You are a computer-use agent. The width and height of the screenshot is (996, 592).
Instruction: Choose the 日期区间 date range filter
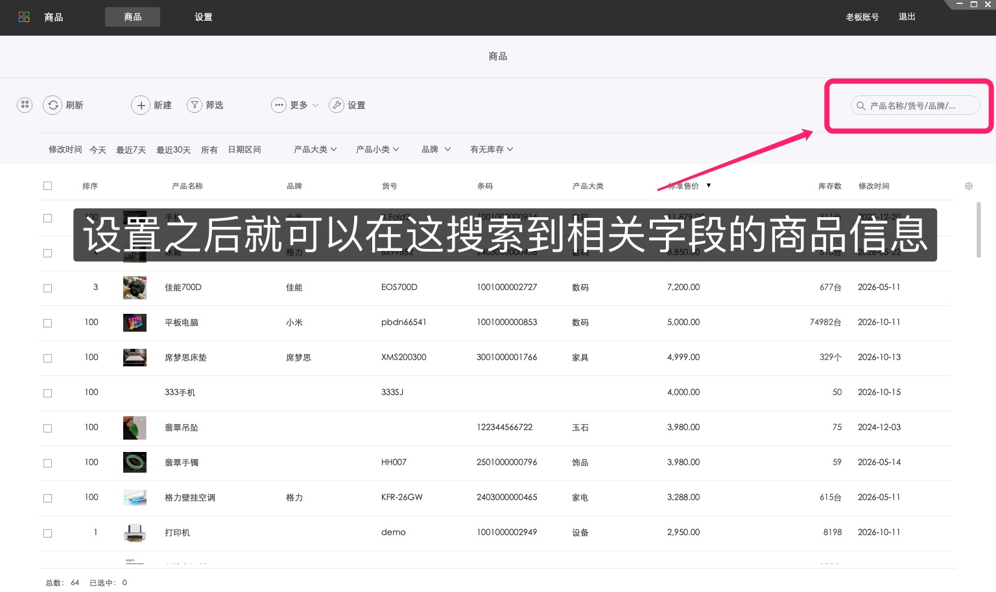click(x=244, y=150)
